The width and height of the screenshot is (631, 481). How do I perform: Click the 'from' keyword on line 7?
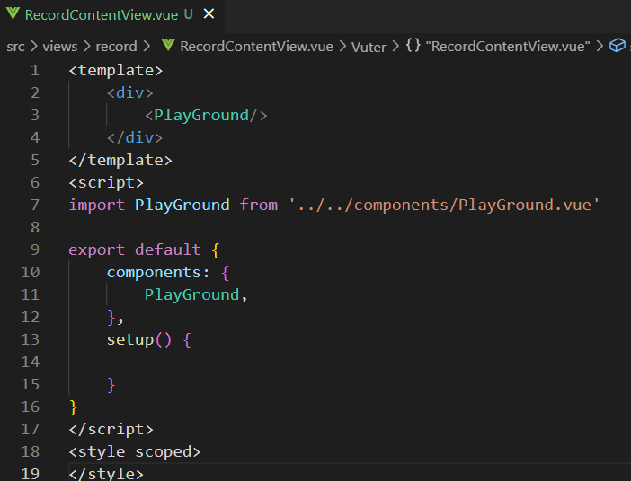(259, 206)
